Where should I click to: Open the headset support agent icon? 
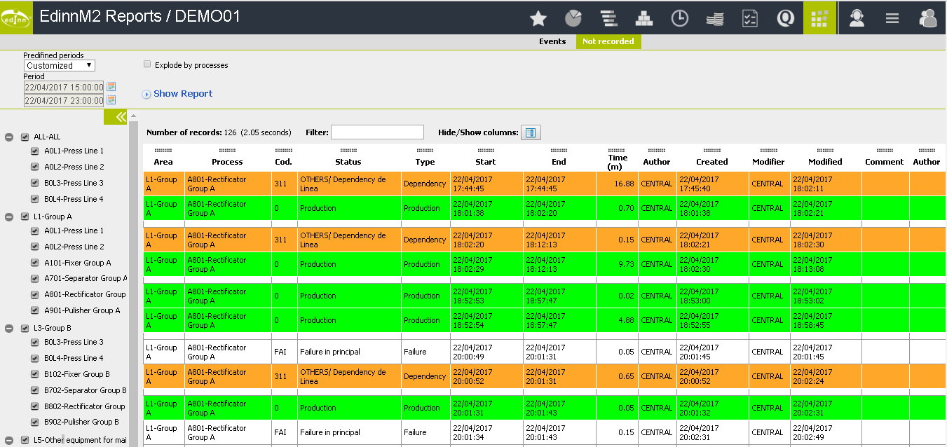pos(857,18)
